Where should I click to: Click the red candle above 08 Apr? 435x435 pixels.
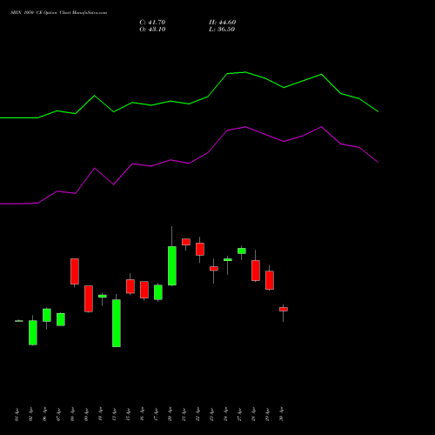[x=75, y=271]
